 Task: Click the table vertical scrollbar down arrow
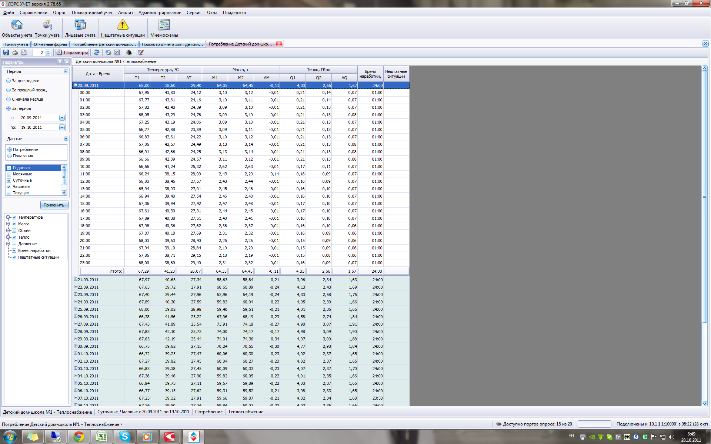[x=705, y=403]
